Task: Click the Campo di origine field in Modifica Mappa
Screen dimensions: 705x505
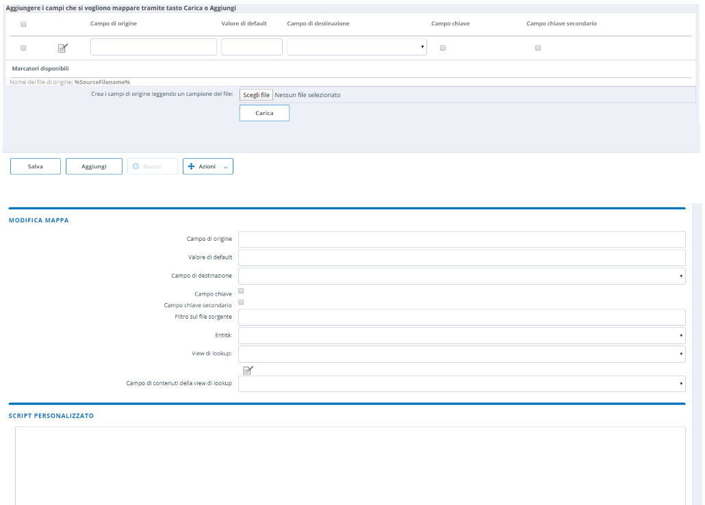Action: tap(462, 239)
